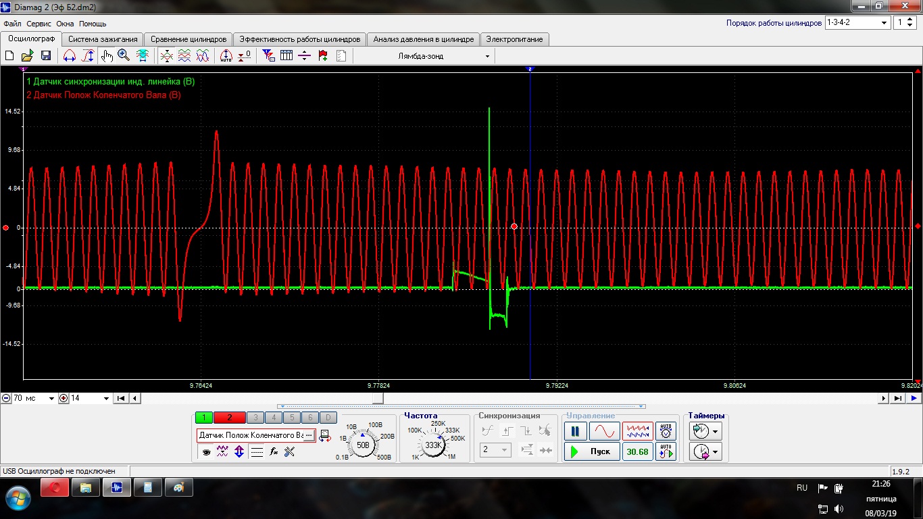Click the sine wave mode button
The width and height of the screenshot is (923, 519).
[604, 431]
